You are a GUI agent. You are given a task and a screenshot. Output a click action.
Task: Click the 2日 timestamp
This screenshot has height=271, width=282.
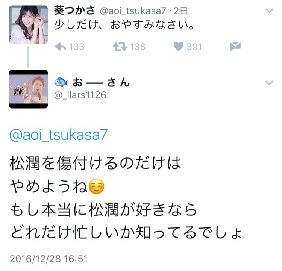tap(180, 11)
